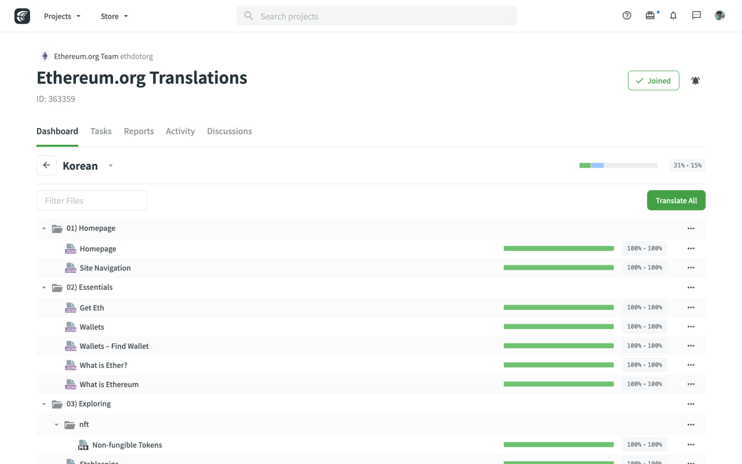
Task: Open more options for Wallets – Find Wallet
Action: coord(691,346)
